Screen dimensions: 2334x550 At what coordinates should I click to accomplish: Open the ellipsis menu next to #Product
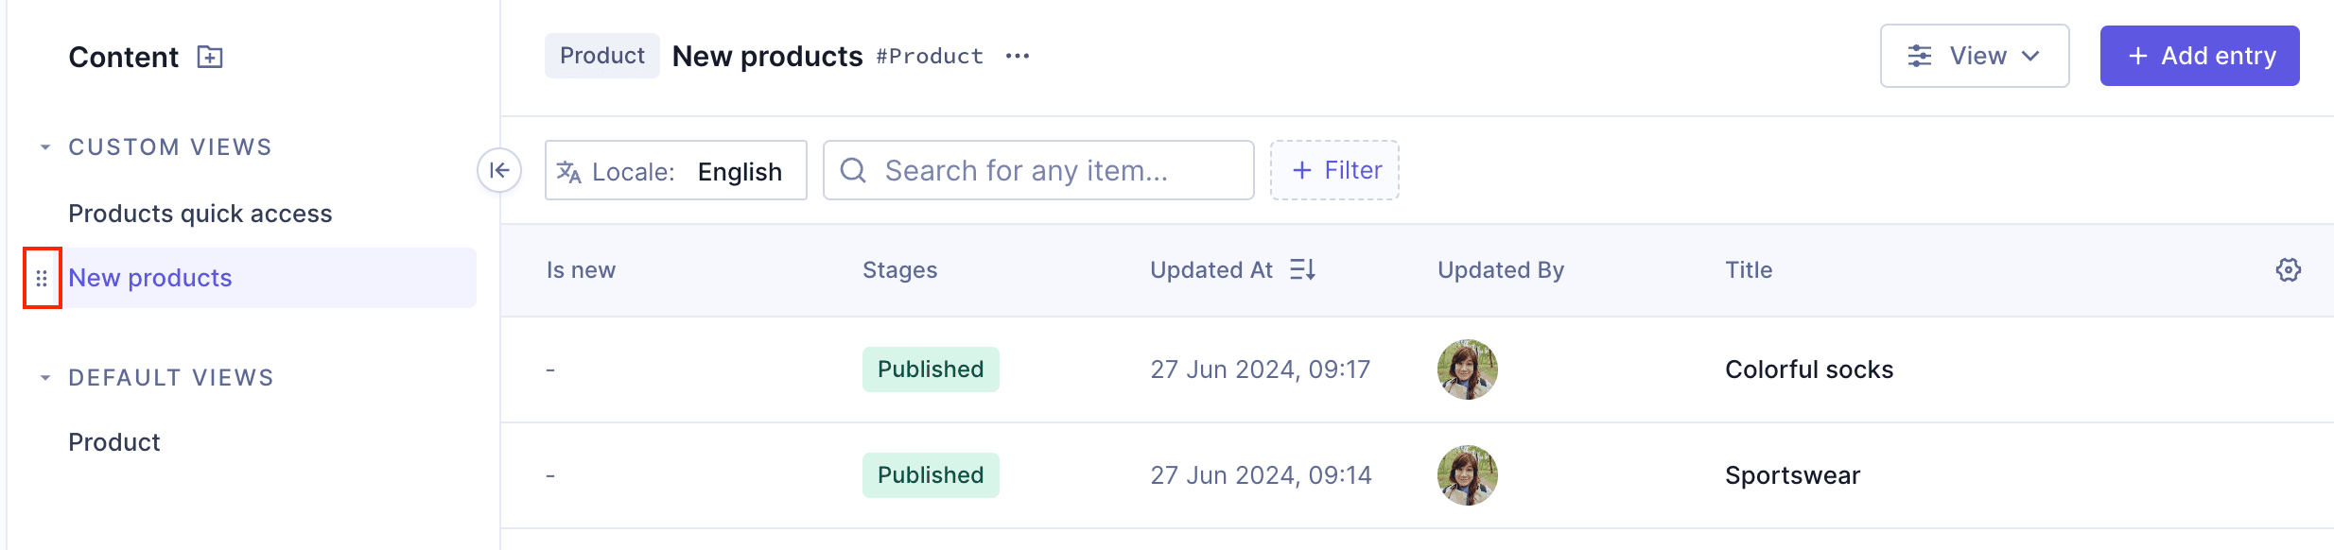1019,57
